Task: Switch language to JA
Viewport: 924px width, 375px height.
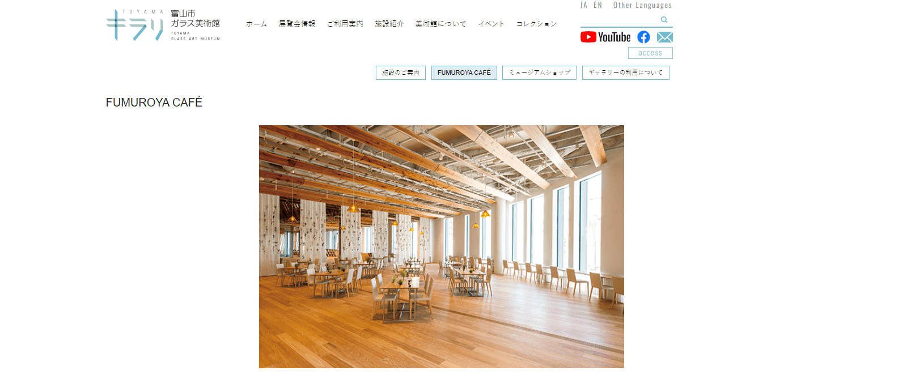Action: click(x=584, y=5)
